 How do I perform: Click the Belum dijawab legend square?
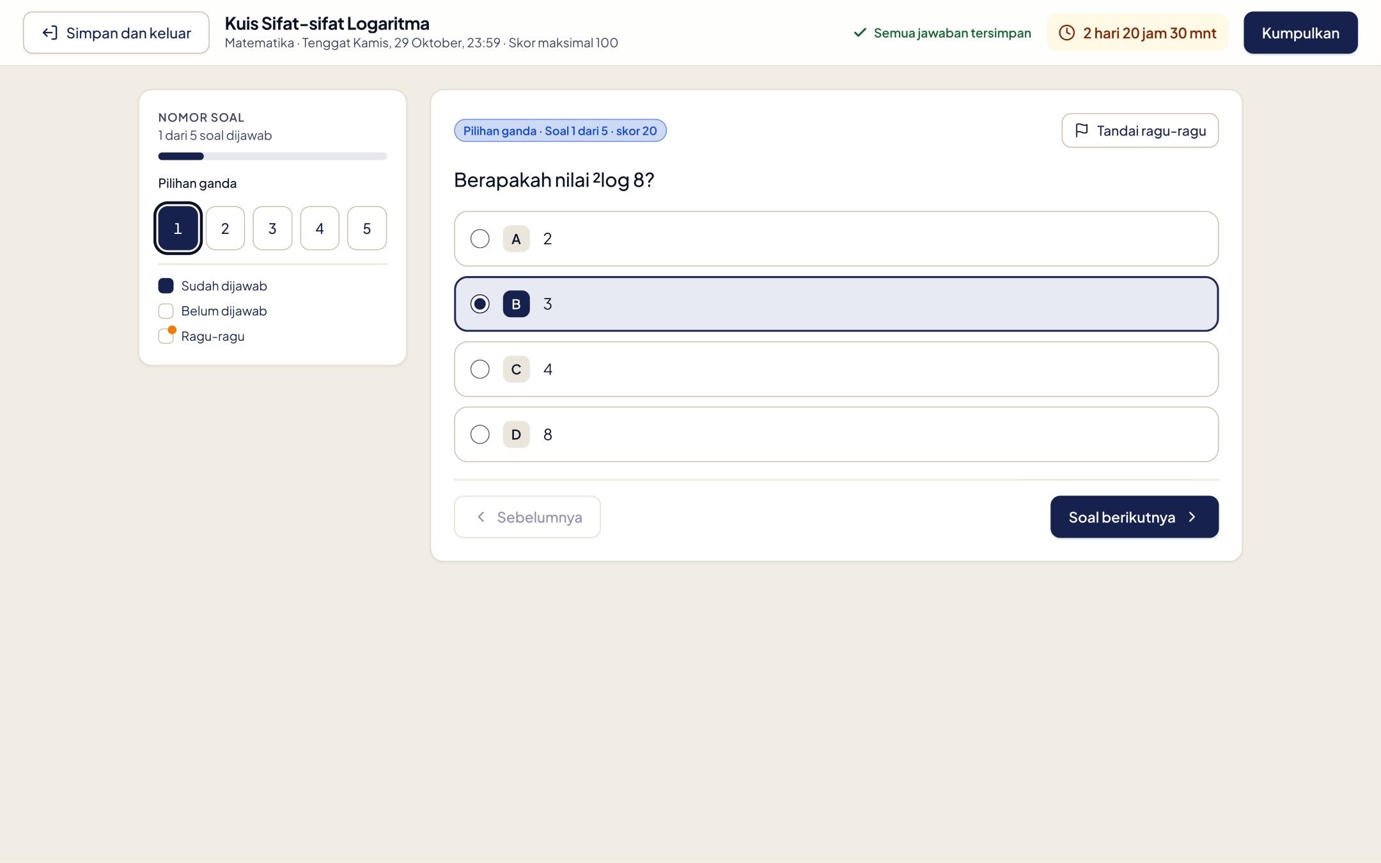pos(166,311)
